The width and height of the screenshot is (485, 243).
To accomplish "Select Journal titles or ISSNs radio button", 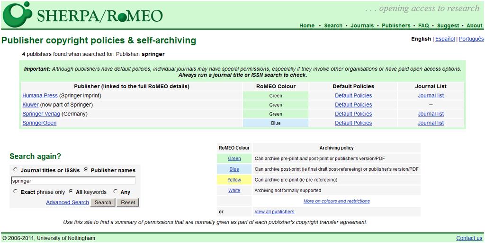I will click(16, 170).
